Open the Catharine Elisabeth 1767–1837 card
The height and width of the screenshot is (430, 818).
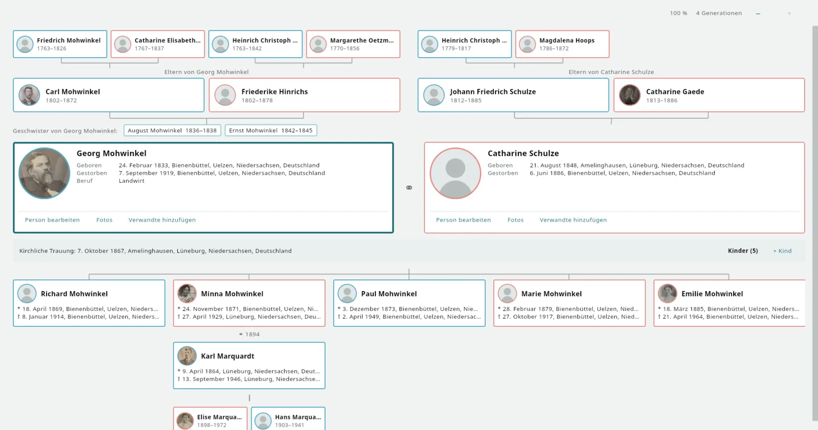[x=157, y=44]
